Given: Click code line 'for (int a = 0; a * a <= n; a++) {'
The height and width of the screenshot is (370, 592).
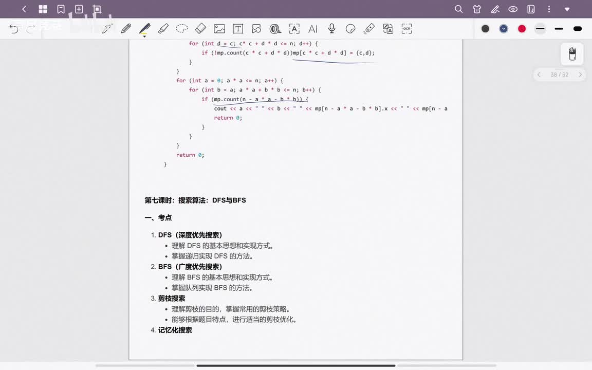Looking at the screenshot, I should [230, 80].
